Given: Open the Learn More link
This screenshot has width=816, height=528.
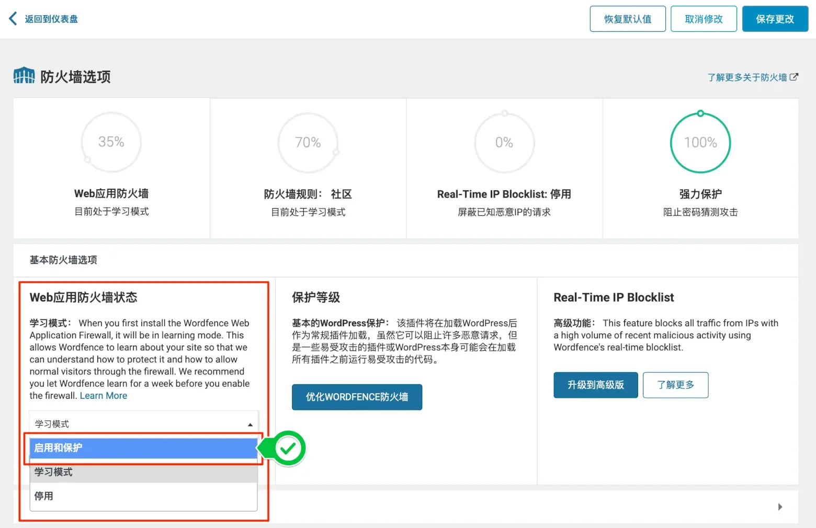Looking at the screenshot, I should [x=103, y=395].
